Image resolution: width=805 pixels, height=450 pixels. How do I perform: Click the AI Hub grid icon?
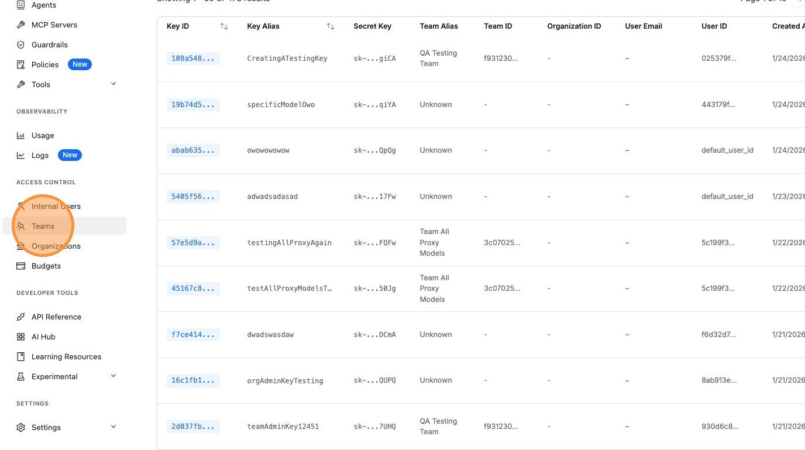(x=21, y=336)
